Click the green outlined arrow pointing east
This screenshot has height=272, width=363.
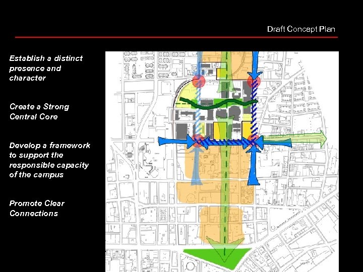(295, 139)
